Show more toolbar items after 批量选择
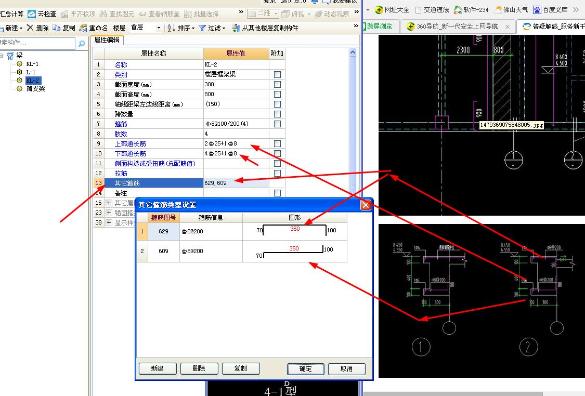The width and height of the screenshot is (585, 396). (241, 12)
